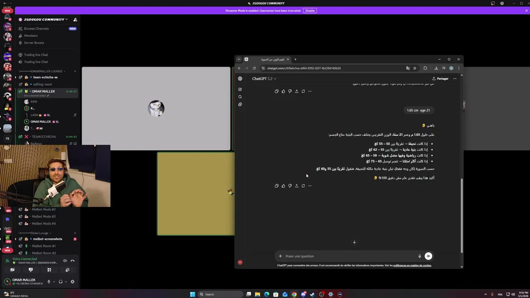Image resolution: width=530 pixels, height=298 pixels.
Task: Share the lower ChatGPT response
Action: pyautogui.click(x=296, y=186)
